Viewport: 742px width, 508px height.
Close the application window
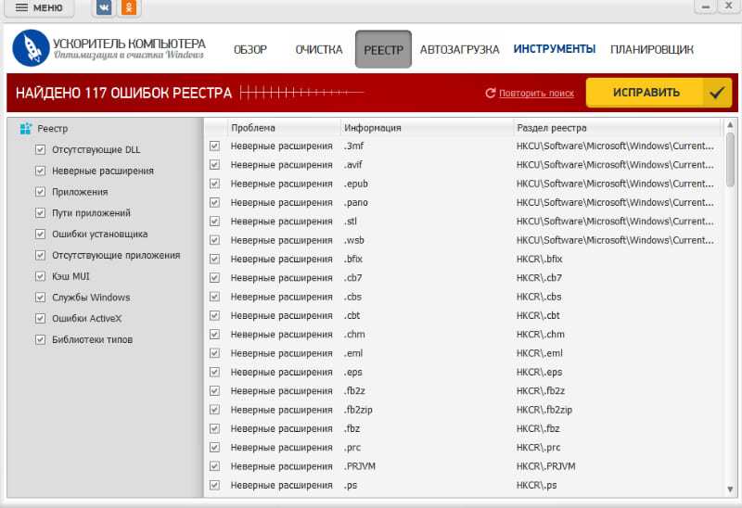[729, 6]
